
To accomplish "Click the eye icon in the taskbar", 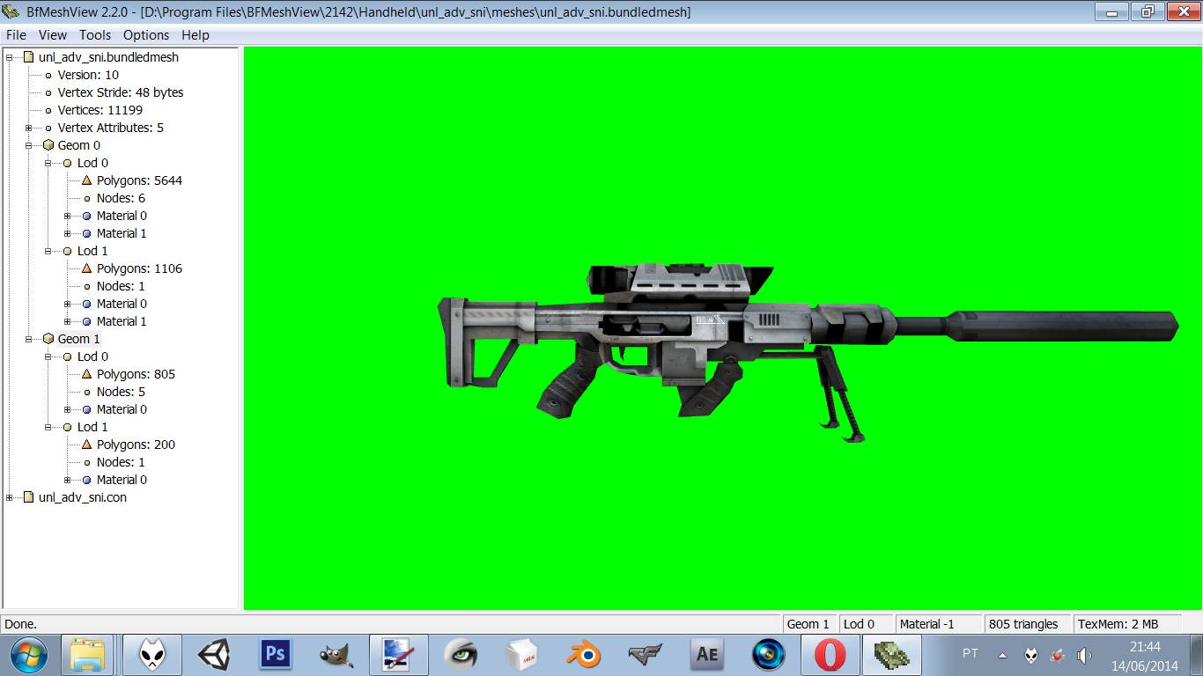I will pyautogui.click(x=461, y=655).
